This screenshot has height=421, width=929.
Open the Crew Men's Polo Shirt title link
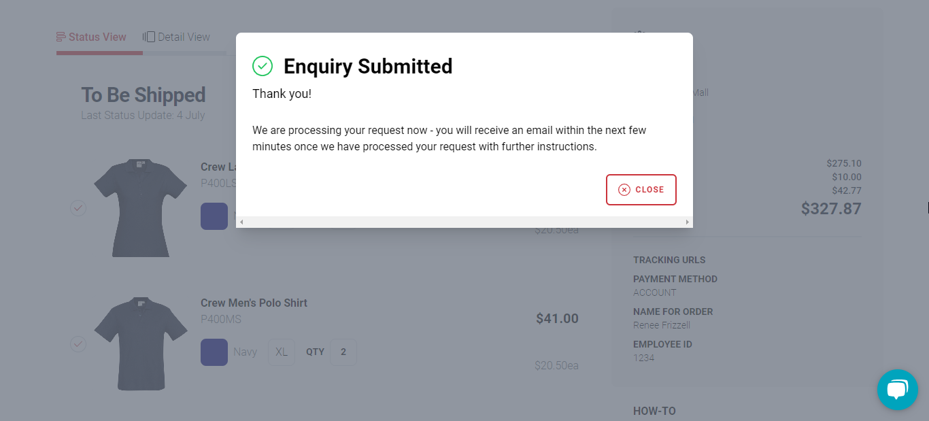point(254,303)
